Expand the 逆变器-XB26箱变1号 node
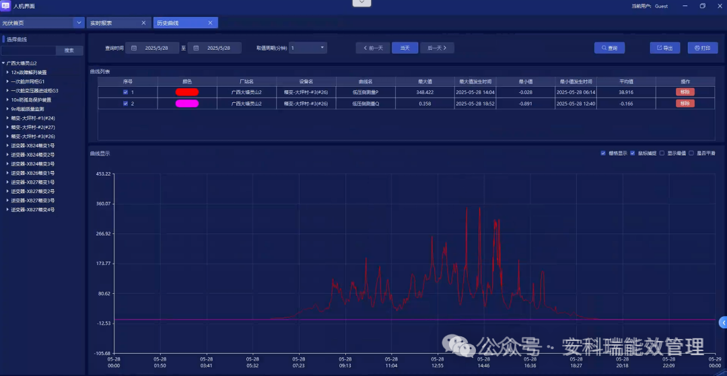 (x=7, y=173)
